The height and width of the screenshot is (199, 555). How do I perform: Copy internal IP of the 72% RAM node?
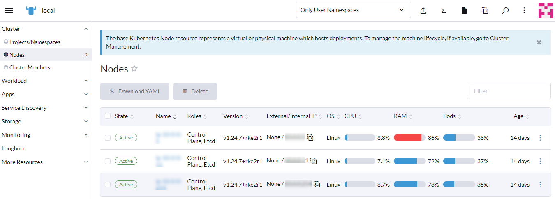[x=314, y=161]
